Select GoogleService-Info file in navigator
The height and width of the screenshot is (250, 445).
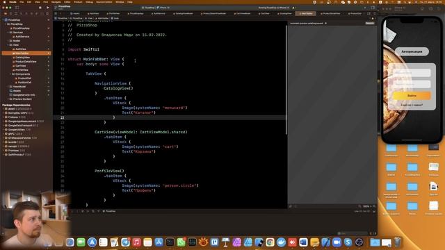(24, 95)
